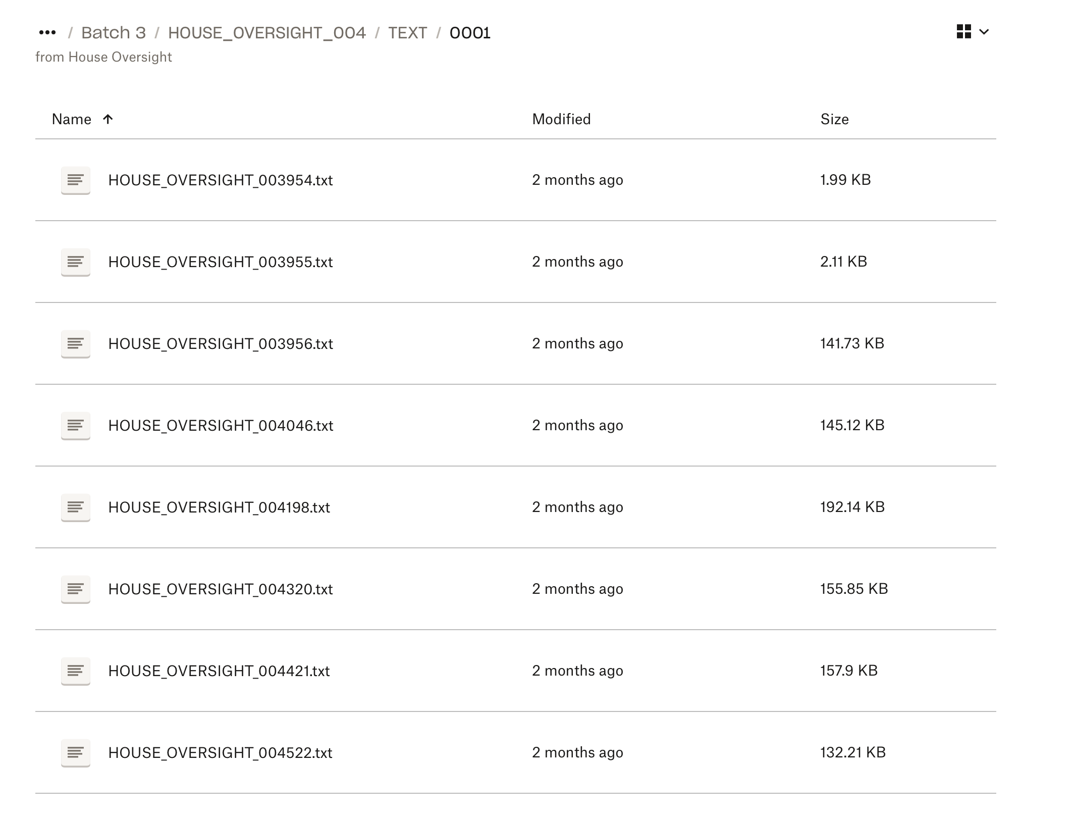Open HOUSE_OVERSIGHT_004421.txt file name
Image resolution: width=1074 pixels, height=818 pixels.
coord(219,671)
